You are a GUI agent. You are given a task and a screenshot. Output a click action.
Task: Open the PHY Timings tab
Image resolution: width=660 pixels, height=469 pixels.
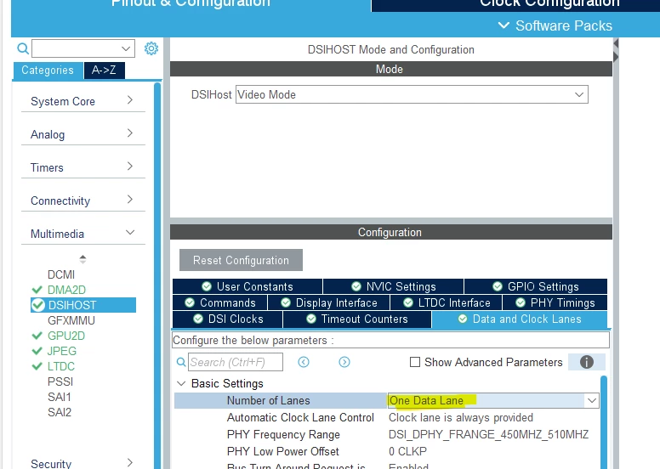(x=555, y=302)
